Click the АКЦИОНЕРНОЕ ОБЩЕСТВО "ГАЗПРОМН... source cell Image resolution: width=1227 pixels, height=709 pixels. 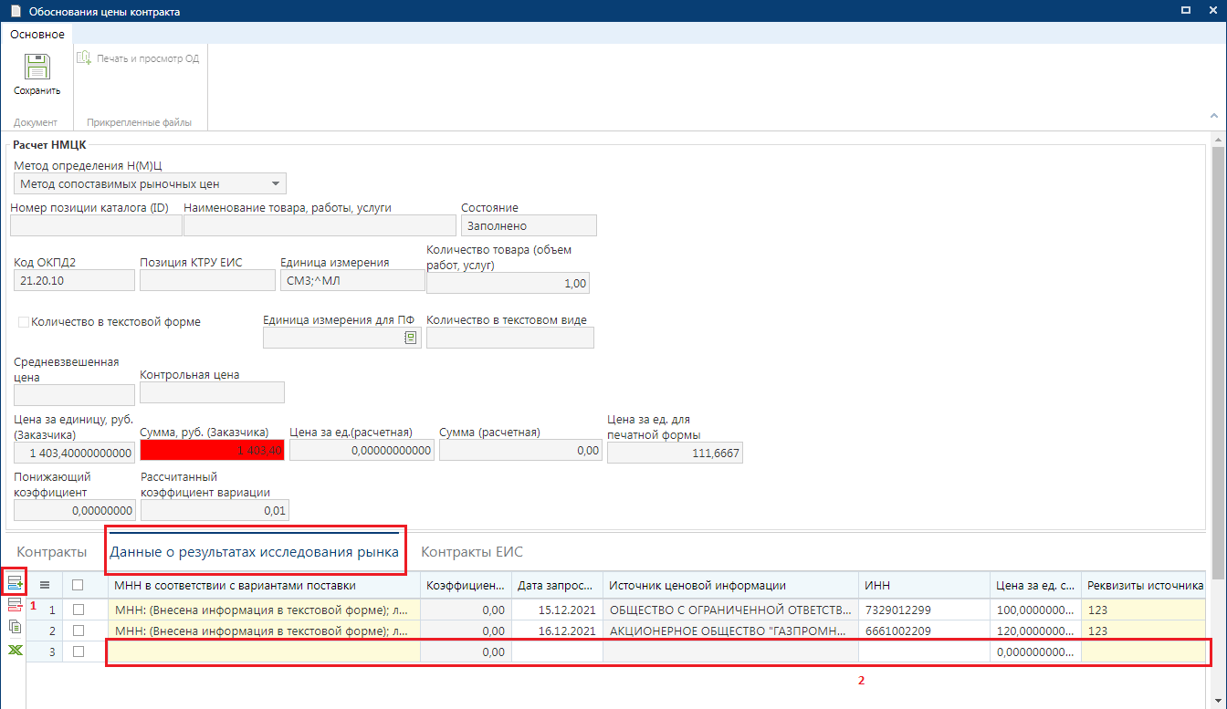[x=730, y=631]
